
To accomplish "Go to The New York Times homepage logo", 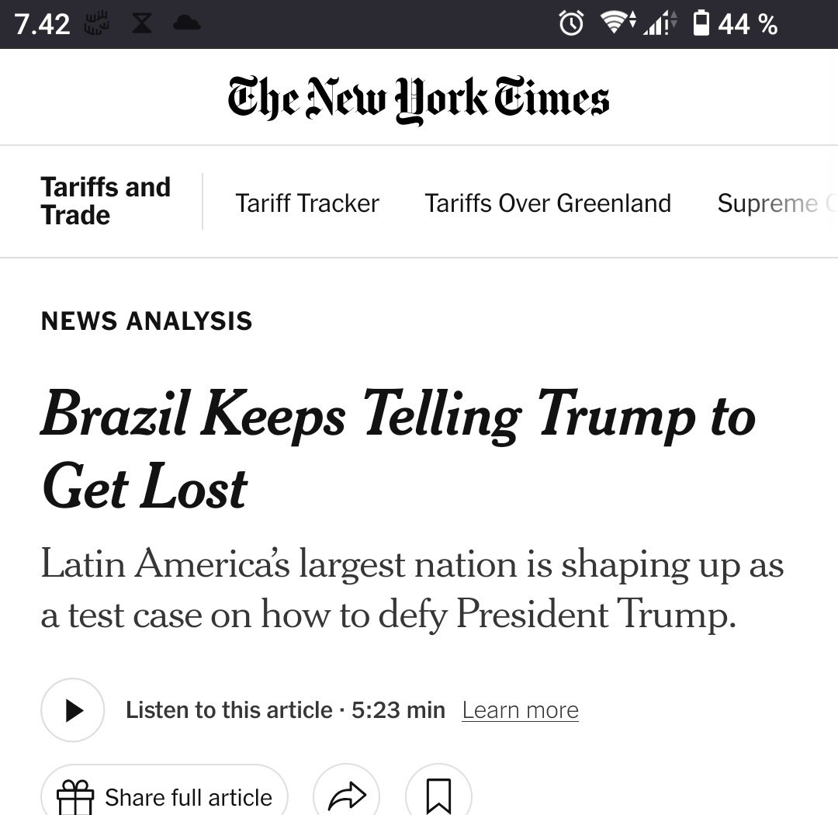I will pyautogui.click(x=418, y=99).
